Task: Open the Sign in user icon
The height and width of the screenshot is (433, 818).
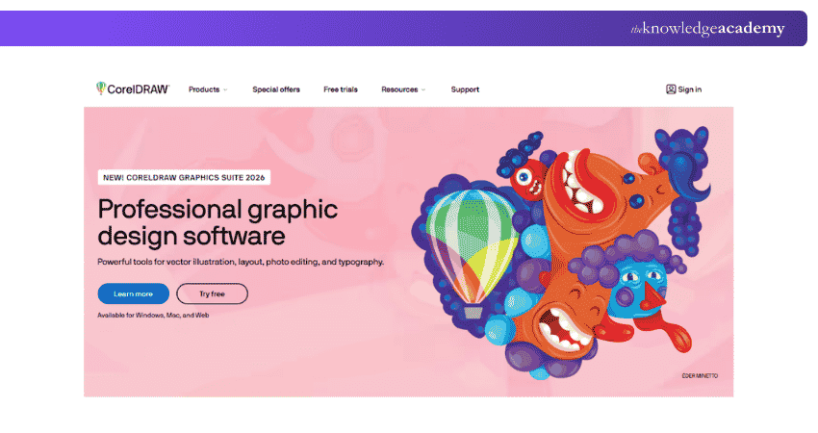Action: pyautogui.click(x=671, y=89)
